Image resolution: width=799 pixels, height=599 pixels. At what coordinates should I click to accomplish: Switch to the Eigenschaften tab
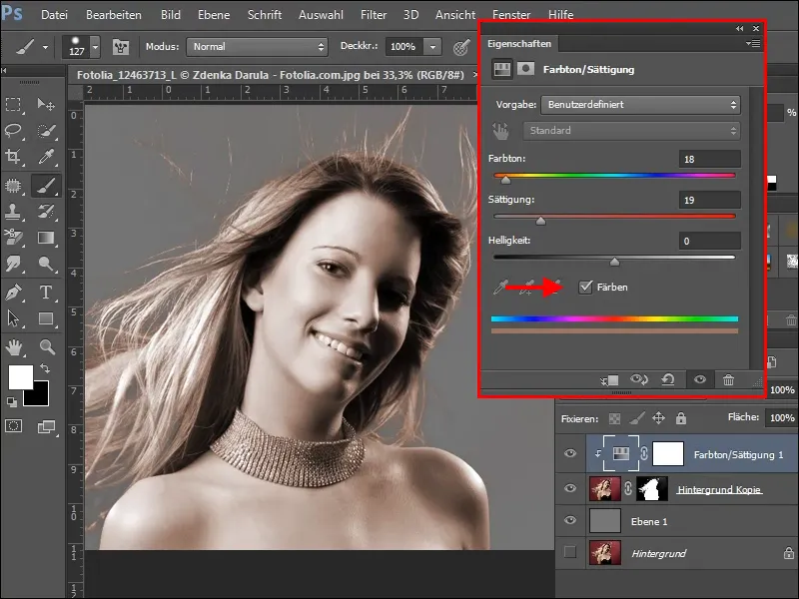pos(519,44)
